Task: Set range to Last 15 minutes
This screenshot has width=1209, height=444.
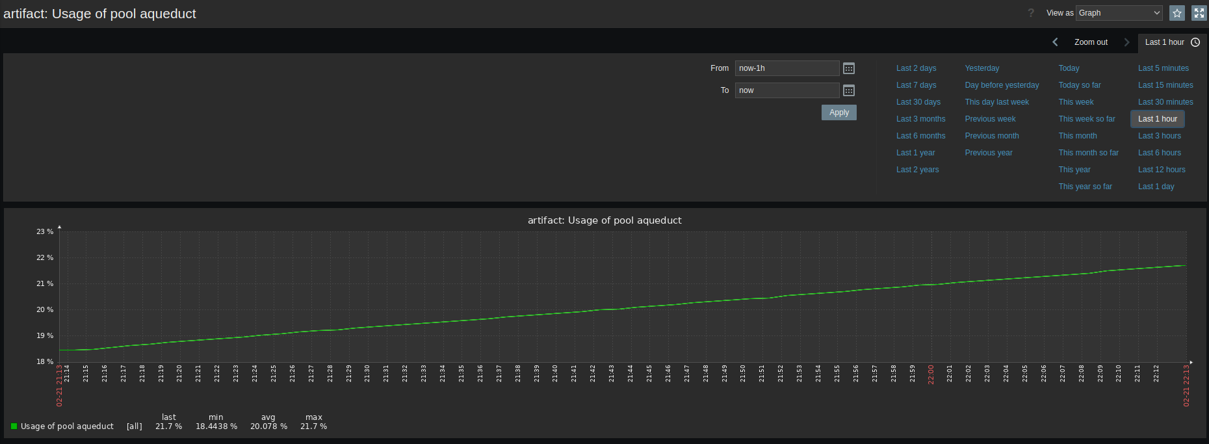Action: coord(1165,85)
